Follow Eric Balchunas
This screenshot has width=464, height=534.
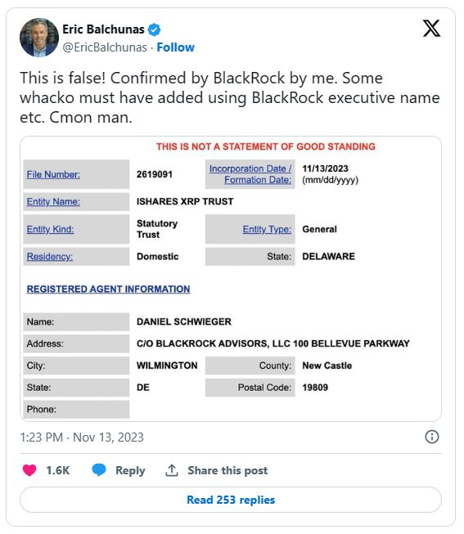pyautogui.click(x=176, y=47)
